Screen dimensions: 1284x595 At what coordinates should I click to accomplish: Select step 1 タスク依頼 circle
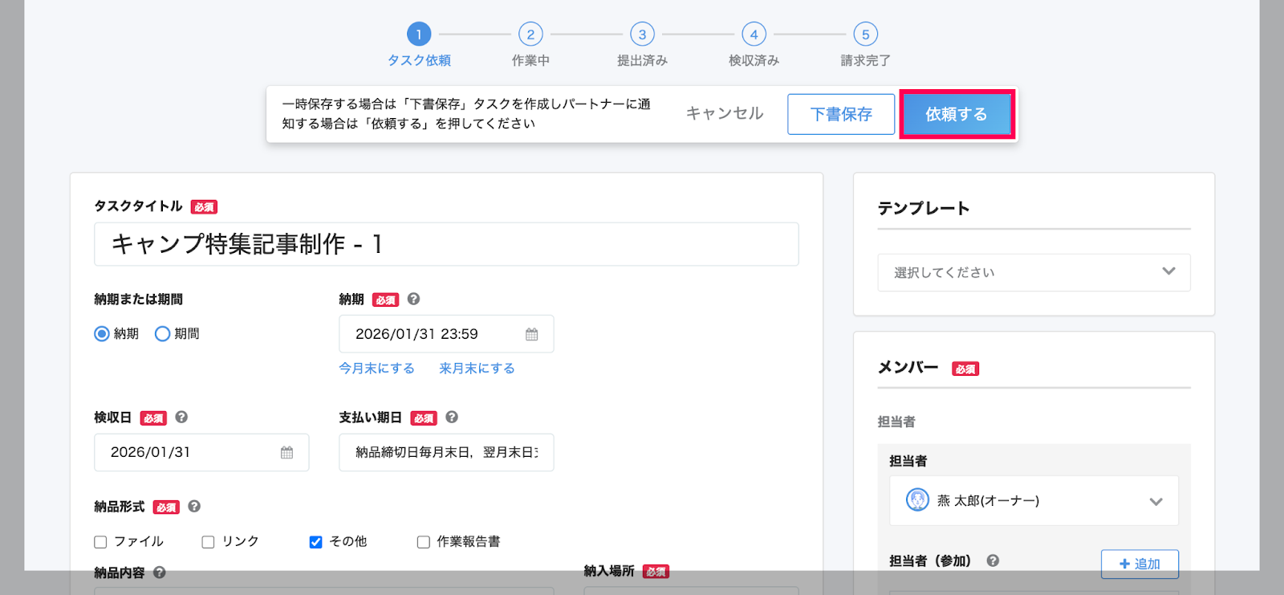pos(419,35)
